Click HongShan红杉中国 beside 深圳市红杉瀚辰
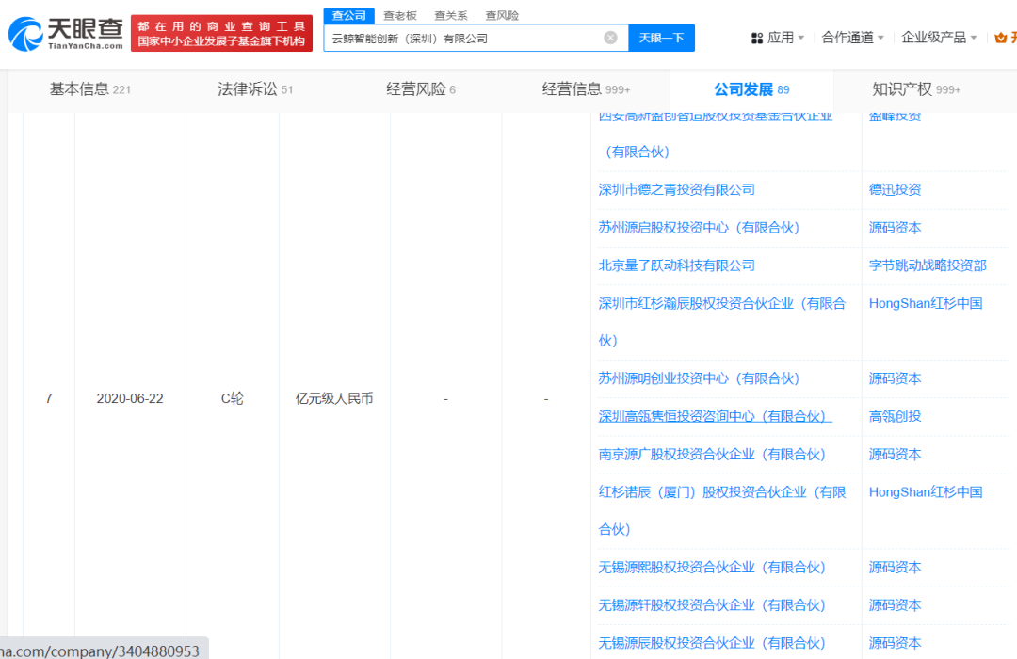The width and height of the screenshot is (1017, 659). coord(926,303)
